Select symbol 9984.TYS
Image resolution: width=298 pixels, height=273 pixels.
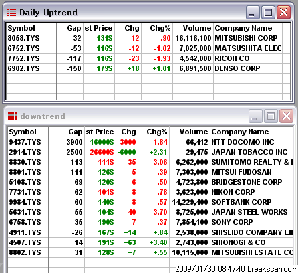pyautogui.click(x=25, y=202)
